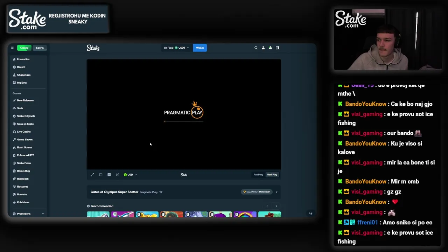Click the Stake logo beside Fun Play
Screen dimensions: 448x252
[x=184, y=175]
